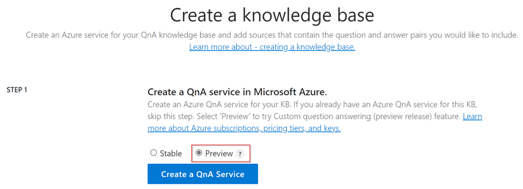The height and width of the screenshot is (189, 523).
Task: Select the Stable radio button
Action: coord(153,153)
